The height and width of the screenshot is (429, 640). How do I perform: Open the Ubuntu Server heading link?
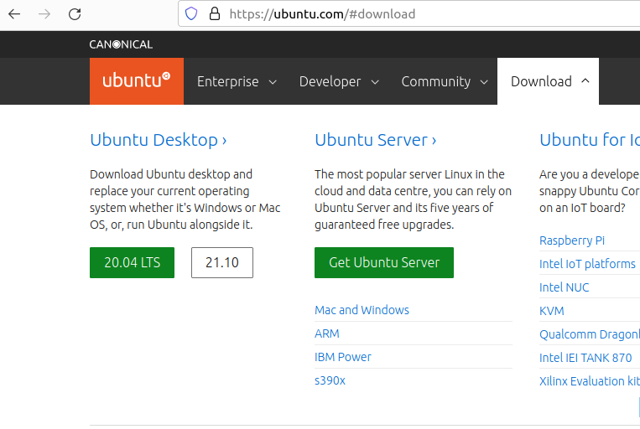point(376,140)
